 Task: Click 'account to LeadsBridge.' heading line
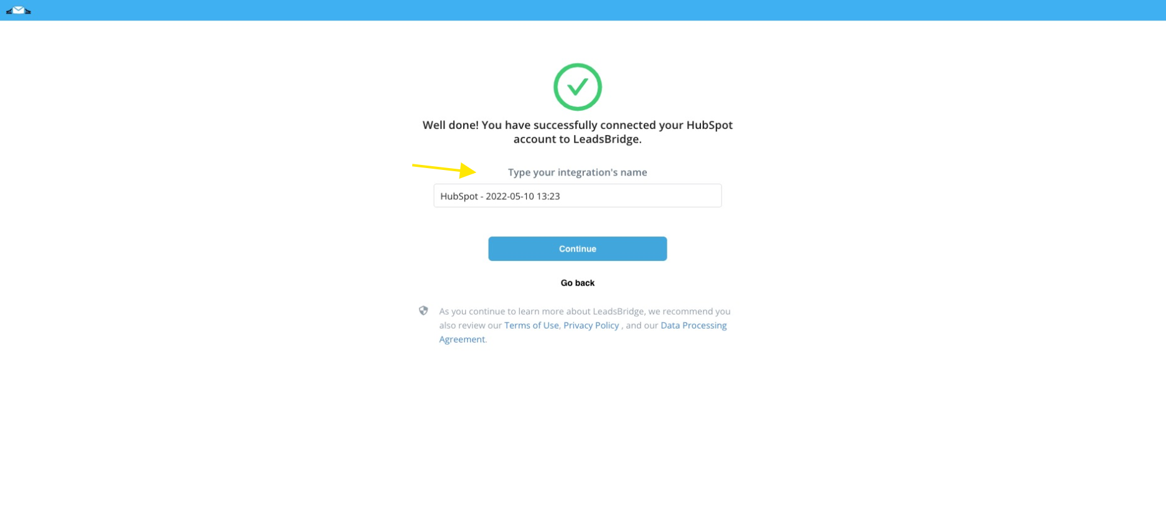click(x=577, y=139)
